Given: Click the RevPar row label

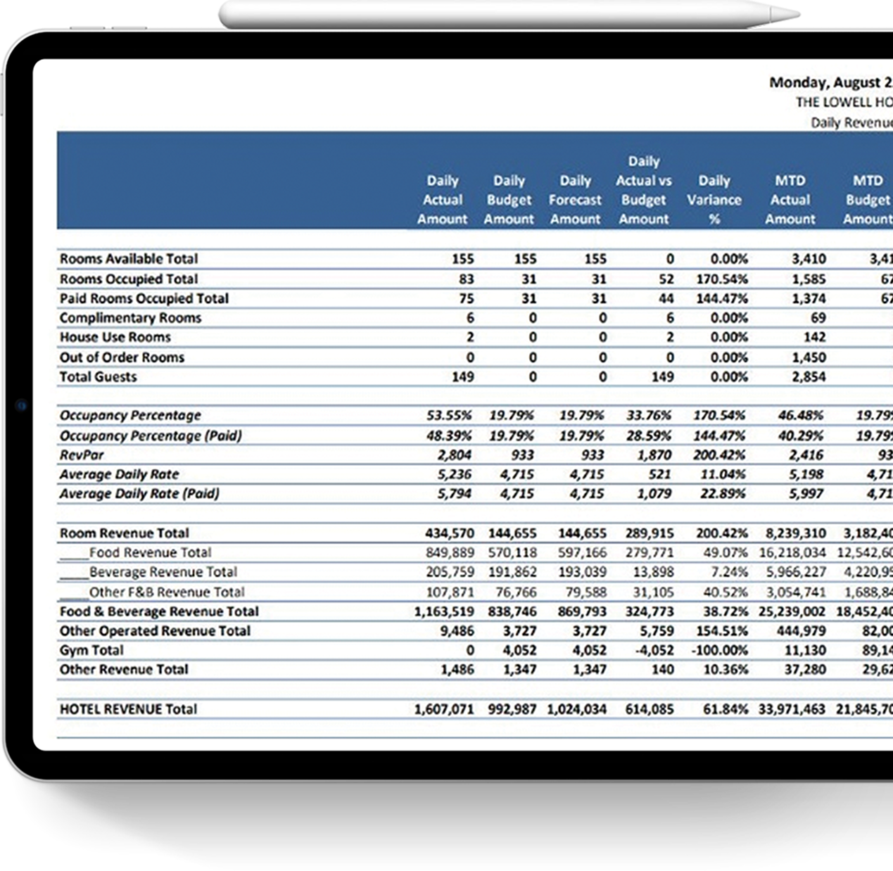Looking at the screenshot, I should pos(82,455).
